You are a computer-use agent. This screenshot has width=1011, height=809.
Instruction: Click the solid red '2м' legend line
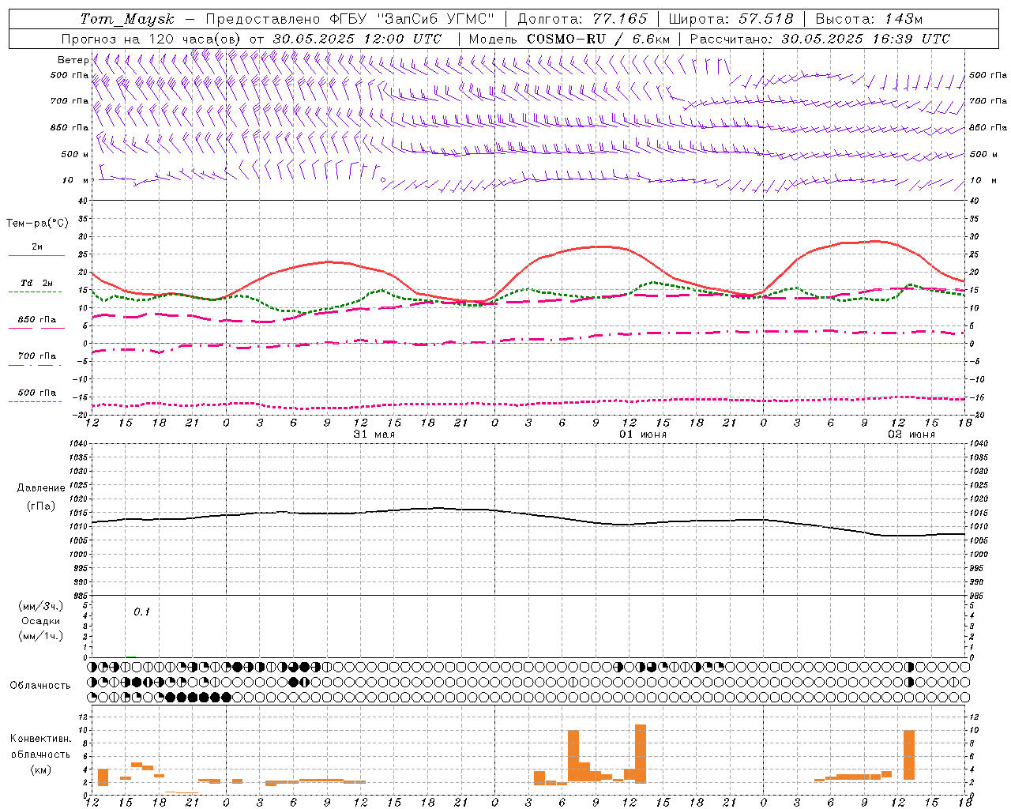pos(36,255)
